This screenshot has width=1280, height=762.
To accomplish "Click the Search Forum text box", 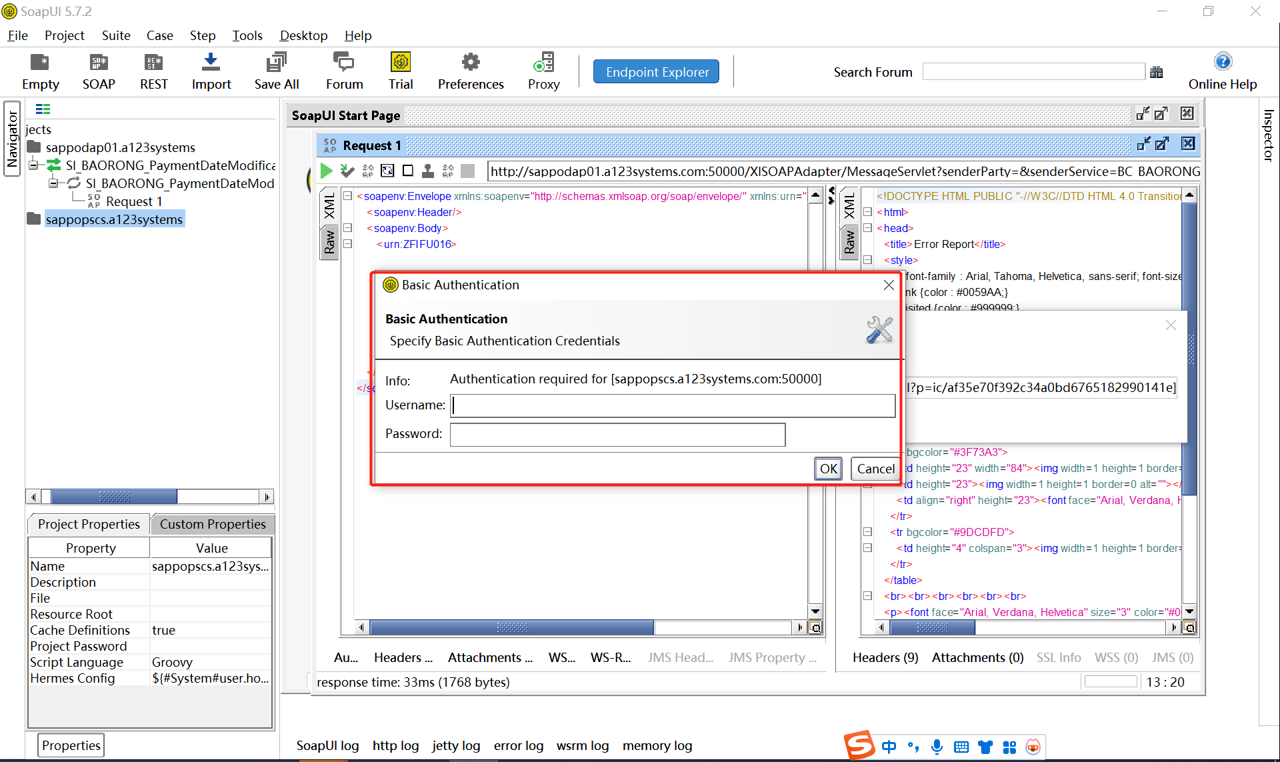I will (x=1033, y=72).
